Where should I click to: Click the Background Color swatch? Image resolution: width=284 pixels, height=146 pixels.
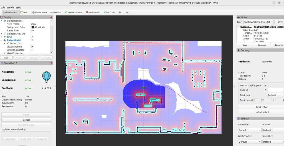click(x=33, y=27)
